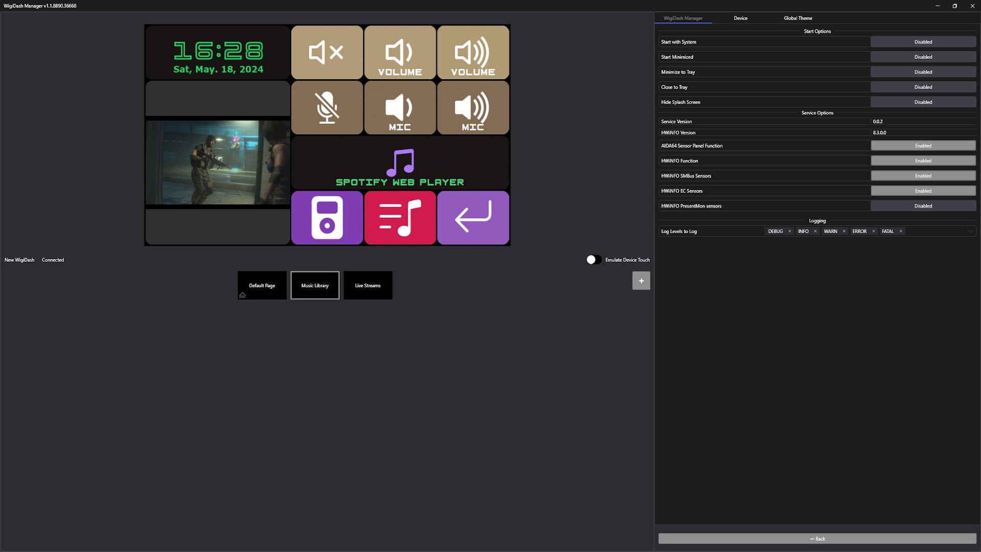This screenshot has width=981, height=552.
Task: Click the Back button at bottom
Action: pyautogui.click(x=817, y=539)
